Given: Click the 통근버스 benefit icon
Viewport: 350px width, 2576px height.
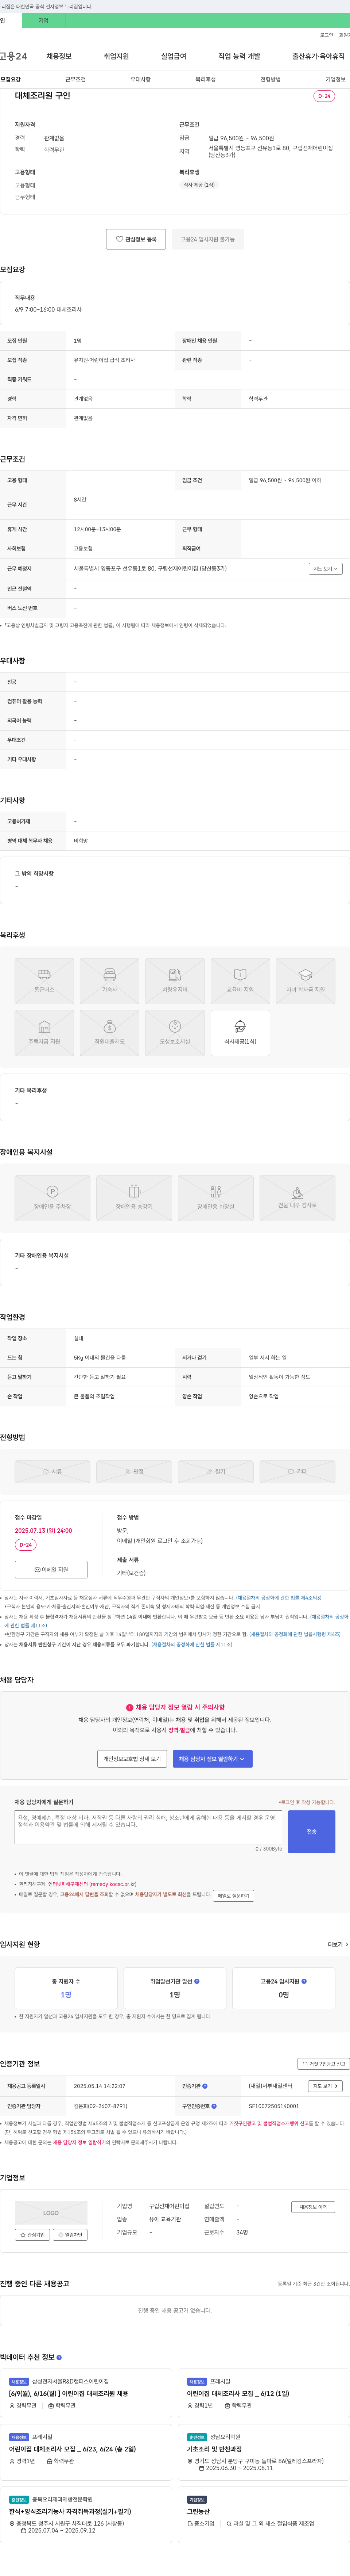Looking at the screenshot, I should (44, 981).
